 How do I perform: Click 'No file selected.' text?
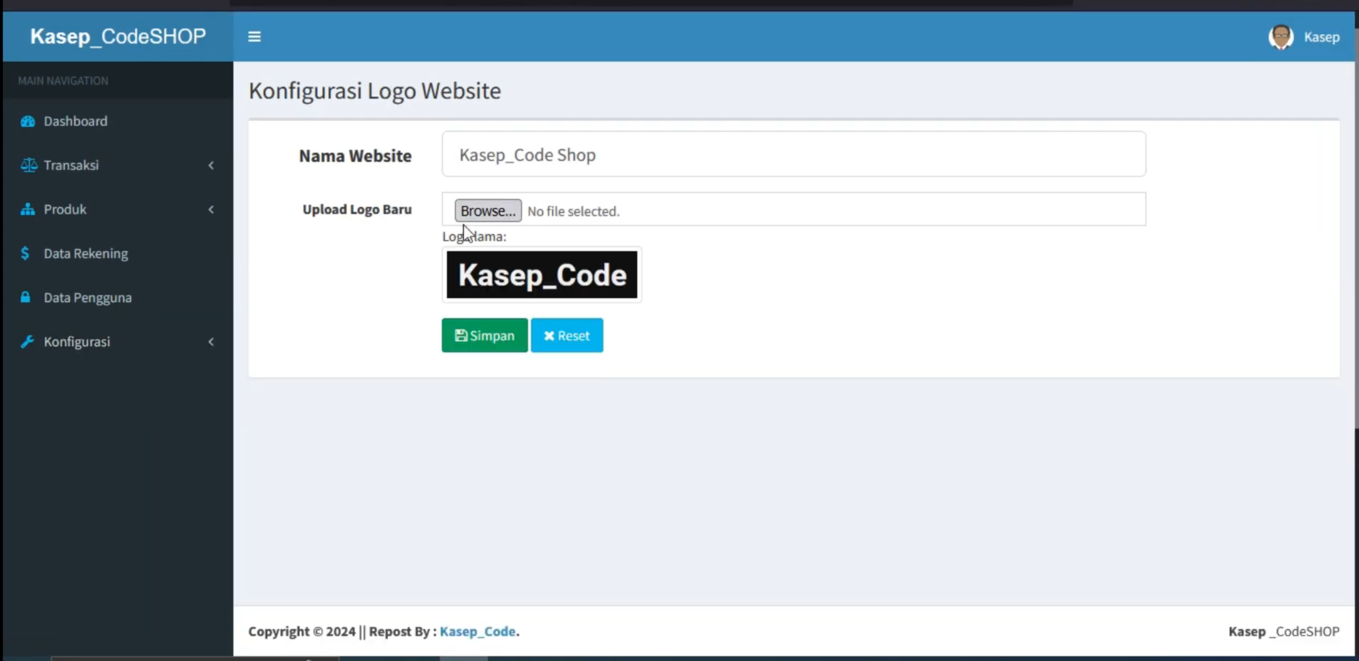click(x=573, y=211)
